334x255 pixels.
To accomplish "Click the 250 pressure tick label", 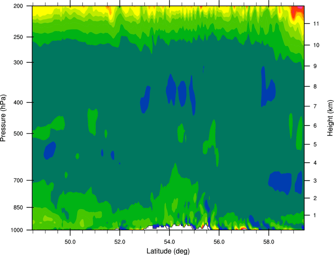I will pyautogui.click(x=18, y=37).
